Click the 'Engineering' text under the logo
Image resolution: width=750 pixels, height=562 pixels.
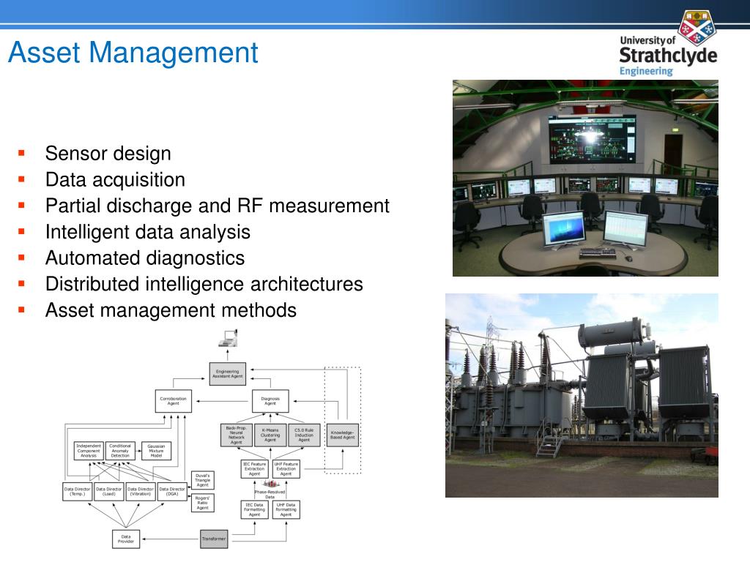(x=646, y=71)
